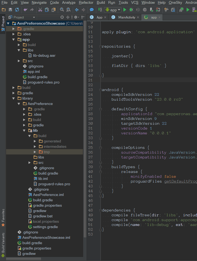Toggle the Project tool window sidebar tab
Screen dimensions: 197x261
pos(3,24)
